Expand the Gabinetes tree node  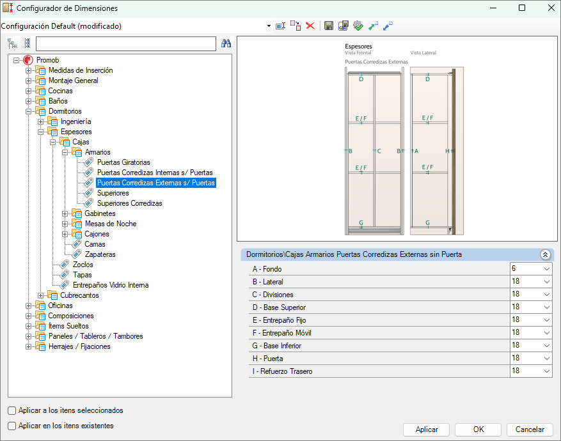tap(65, 213)
